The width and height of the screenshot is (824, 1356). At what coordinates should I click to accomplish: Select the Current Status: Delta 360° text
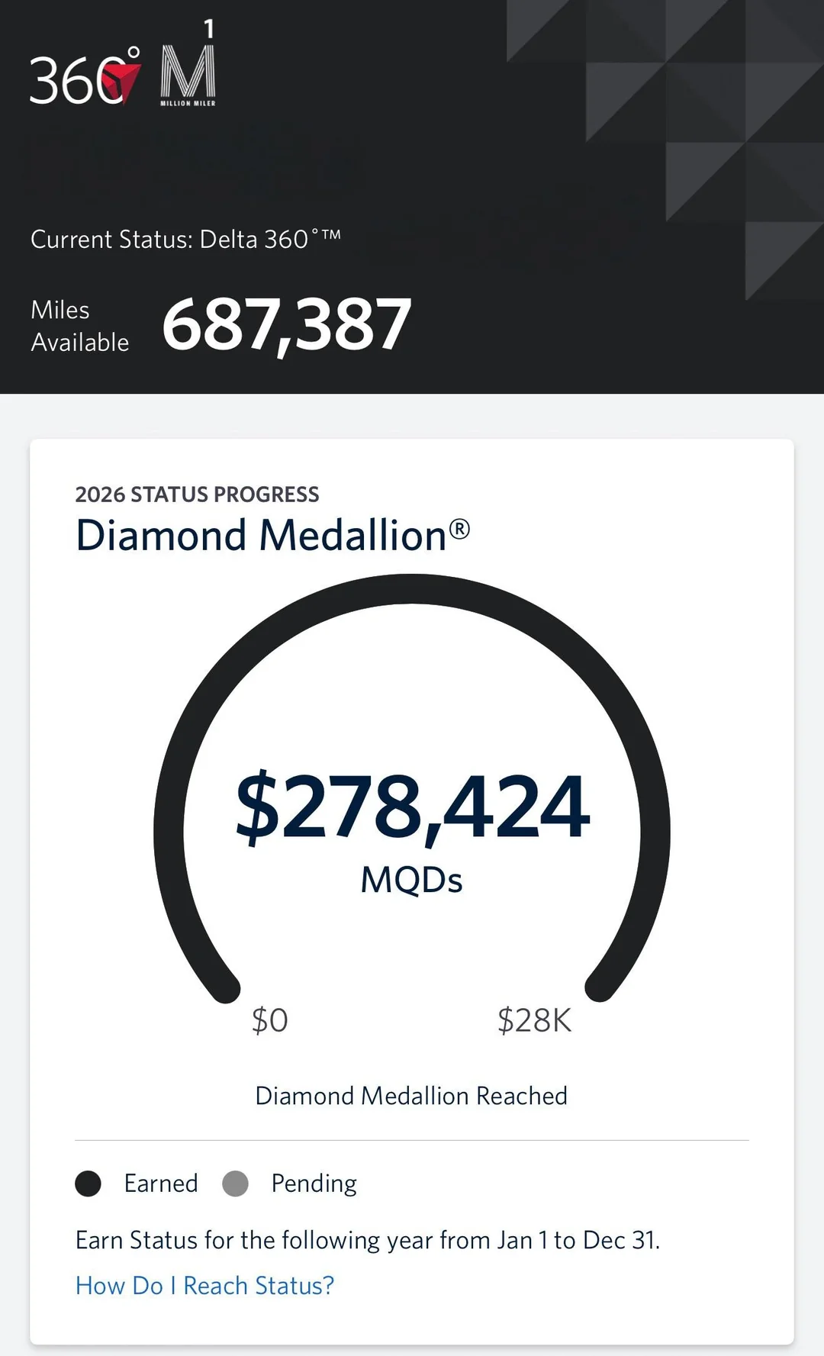pyautogui.click(x=185, y=240)
